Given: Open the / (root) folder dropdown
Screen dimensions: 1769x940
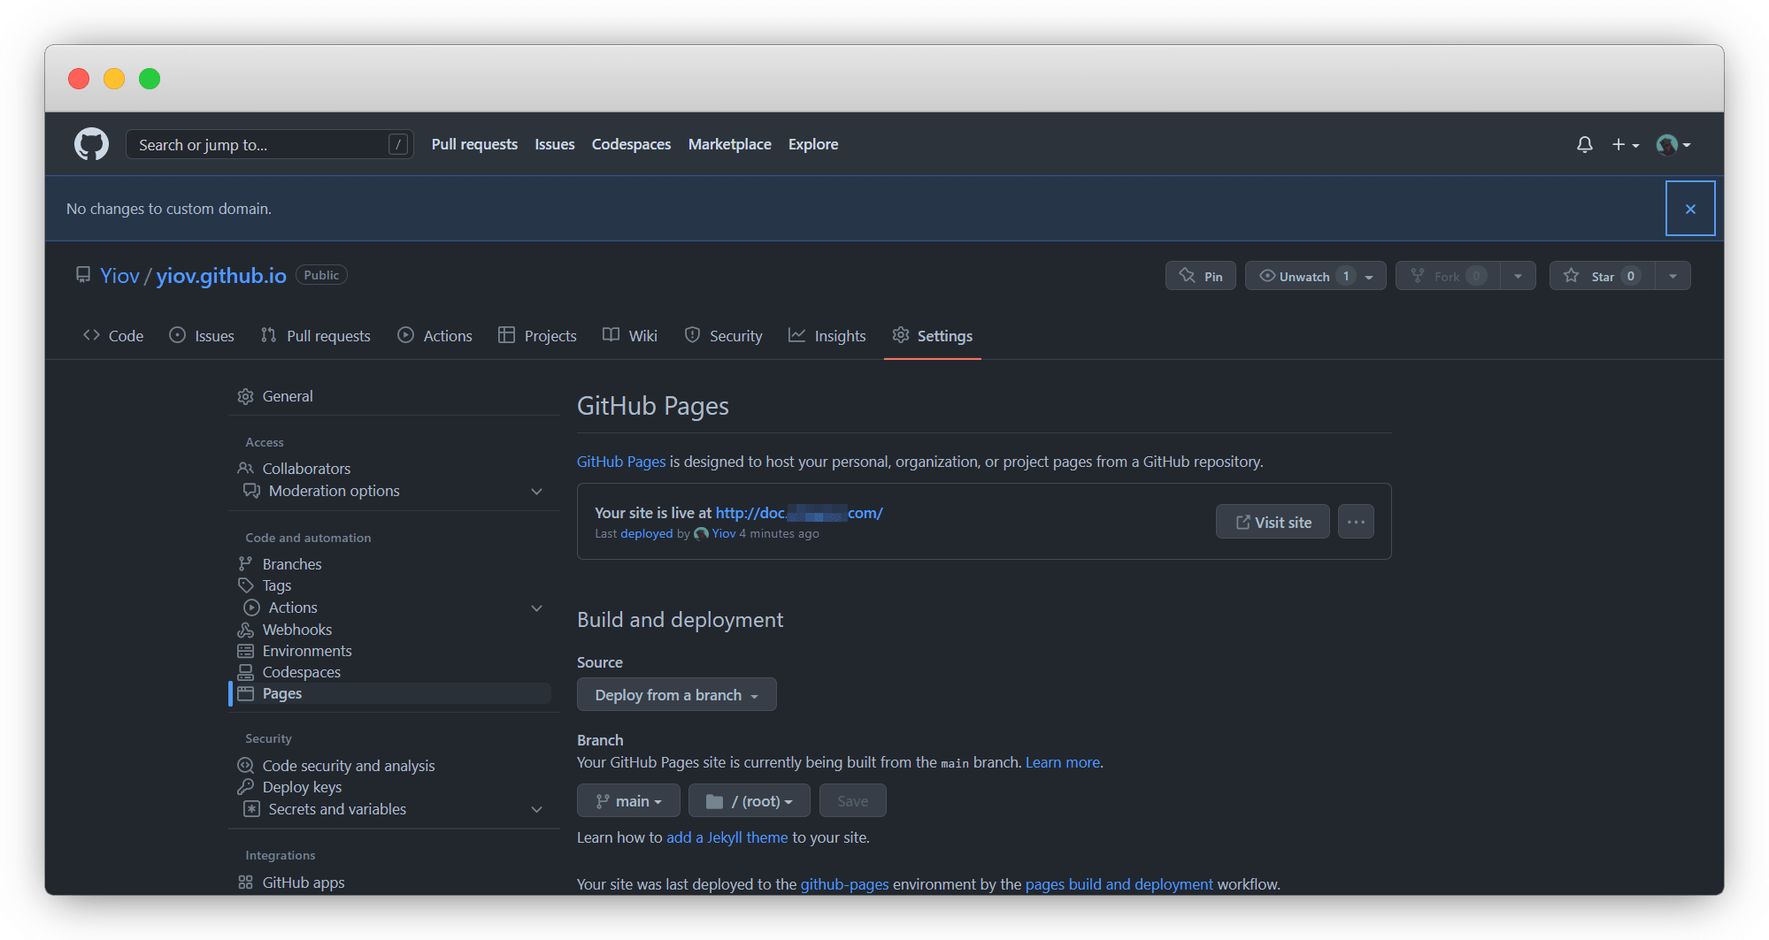Looking at the screenshot, I should pyautogui.click(x=749, y=801).
